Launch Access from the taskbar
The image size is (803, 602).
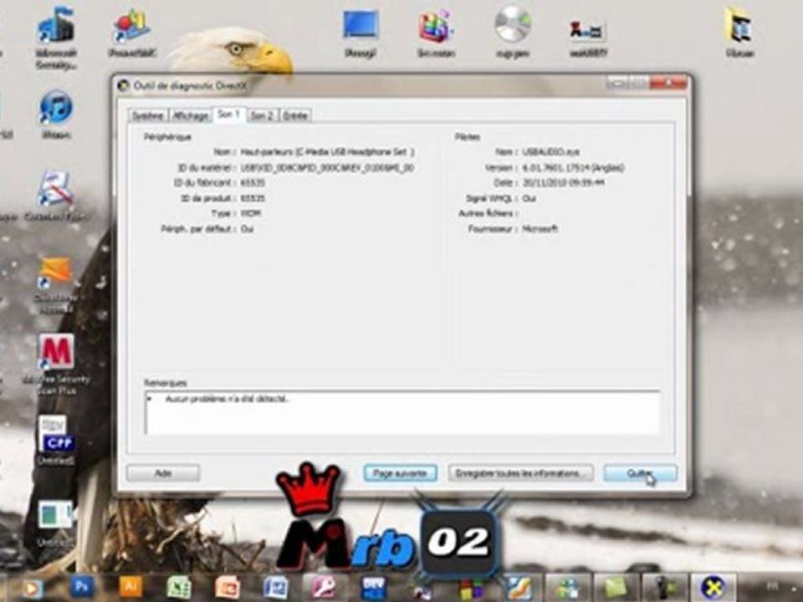tap(325, 587)
